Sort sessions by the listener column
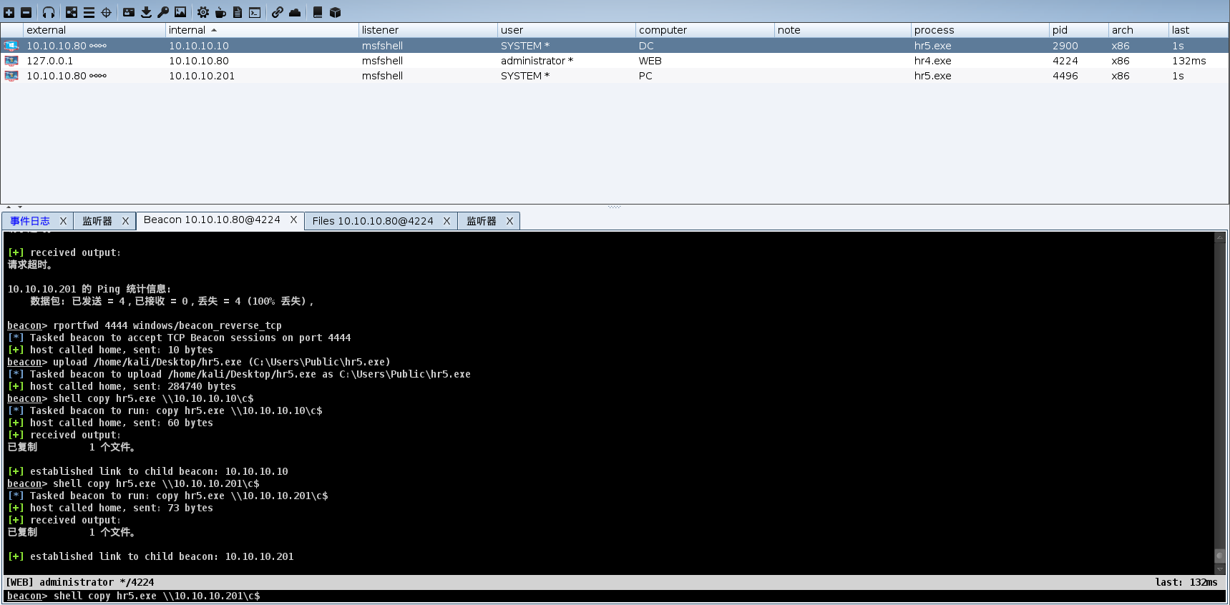Screen dimensions: 1230x605 428,30
